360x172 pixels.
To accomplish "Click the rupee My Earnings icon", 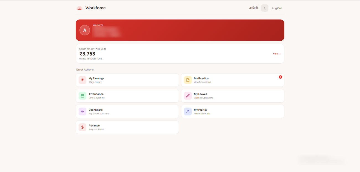I will click(x=83, y=80).
